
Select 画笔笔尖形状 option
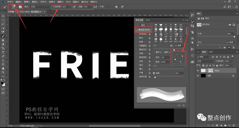pyautogui.click(x=143, y=30)
